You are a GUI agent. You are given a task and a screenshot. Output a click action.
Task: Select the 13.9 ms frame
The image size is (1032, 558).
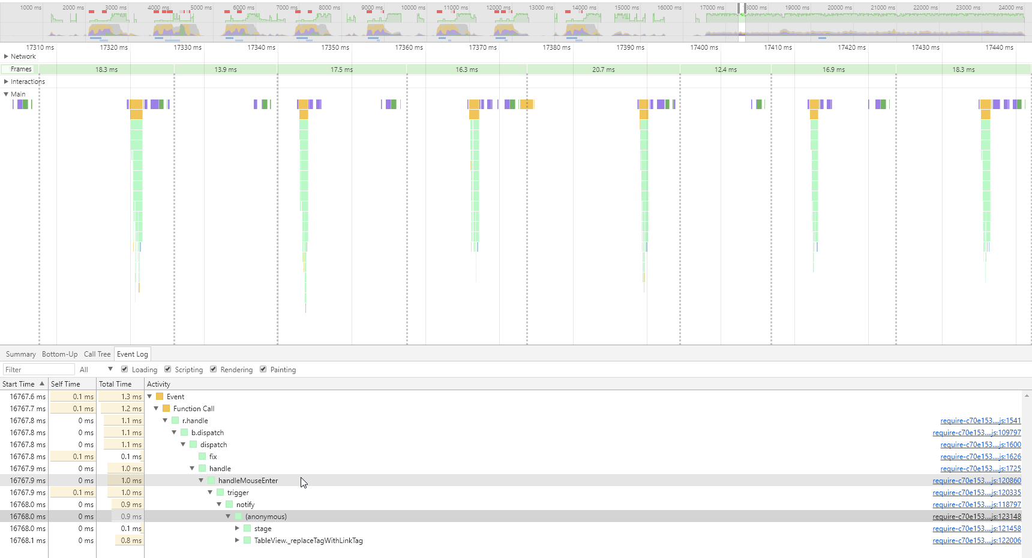pyautogui.click(x=226, y=70)
